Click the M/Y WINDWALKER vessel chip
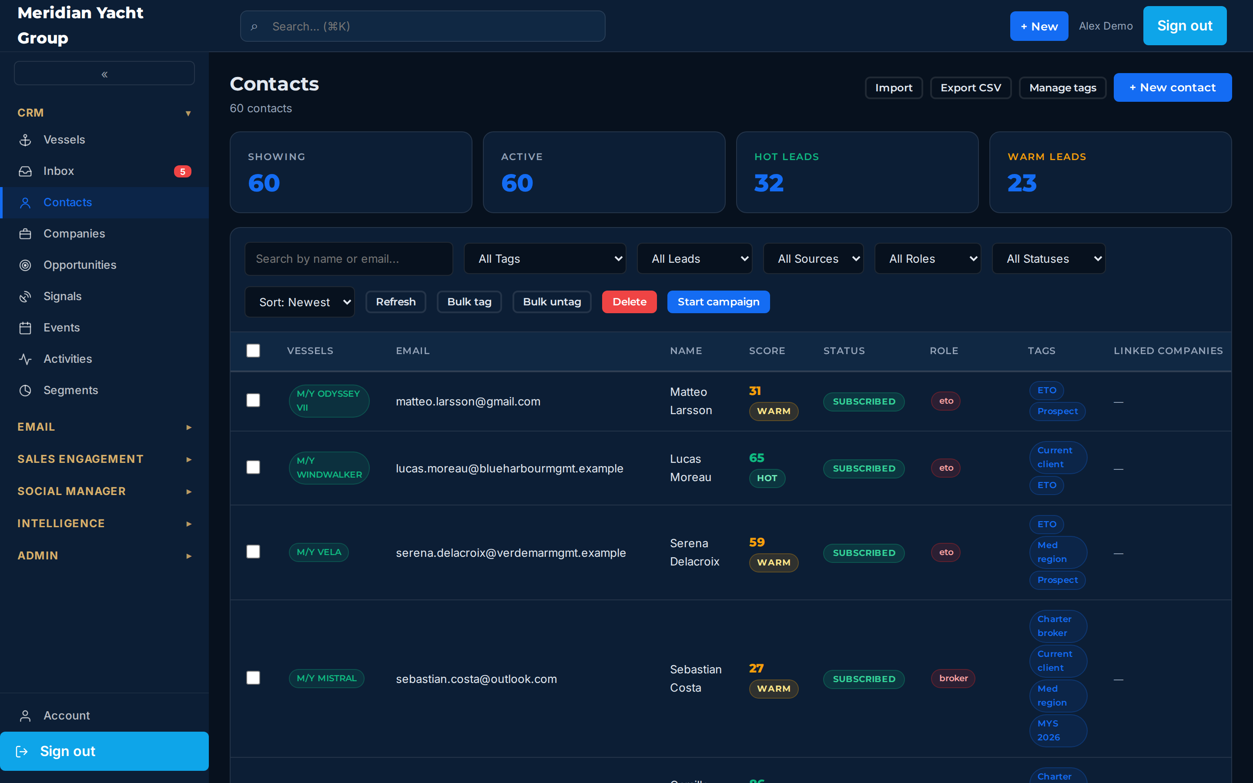Image resolution: width=1253 pixels, height=783 pixels. (x=329, y=468)
